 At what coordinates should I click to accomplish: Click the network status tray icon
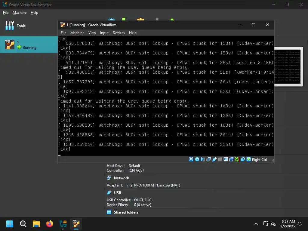[266, 224]
